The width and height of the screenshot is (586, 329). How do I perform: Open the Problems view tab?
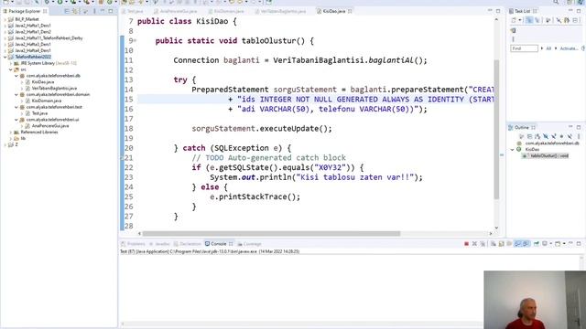click(134, 244)
